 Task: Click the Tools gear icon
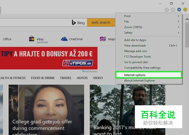[x=179, y=10]
